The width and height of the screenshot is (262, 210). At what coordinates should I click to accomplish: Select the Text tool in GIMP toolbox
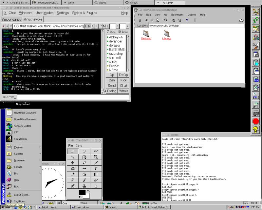(96, 168)
